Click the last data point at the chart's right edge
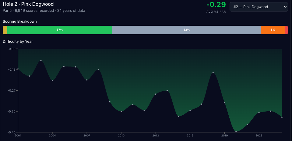The height and width of the screenshot is (141, 292). pos(282,117)
